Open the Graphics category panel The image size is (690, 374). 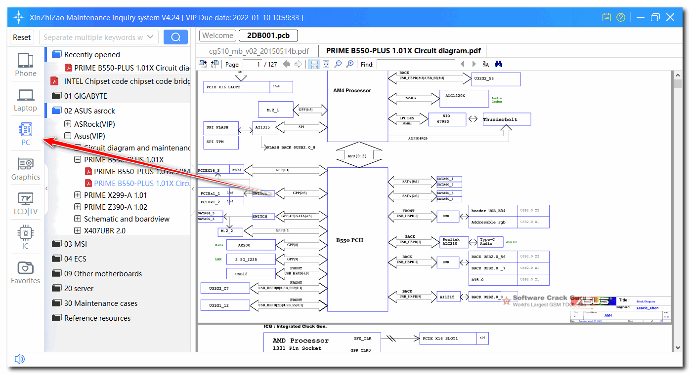point(26,168)
